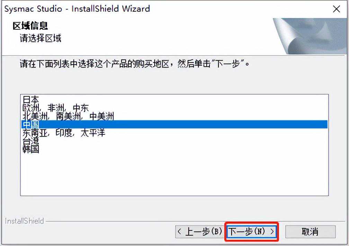Close the InstallShield Wizard window
This screenshot has height=246, width=349.
tap(336, 9)
